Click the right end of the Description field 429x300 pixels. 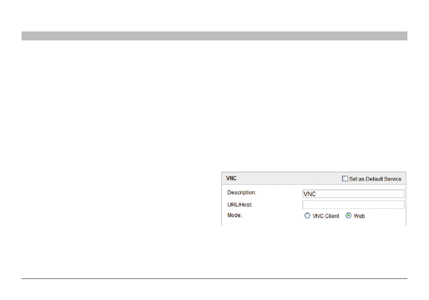coord(400,194)
